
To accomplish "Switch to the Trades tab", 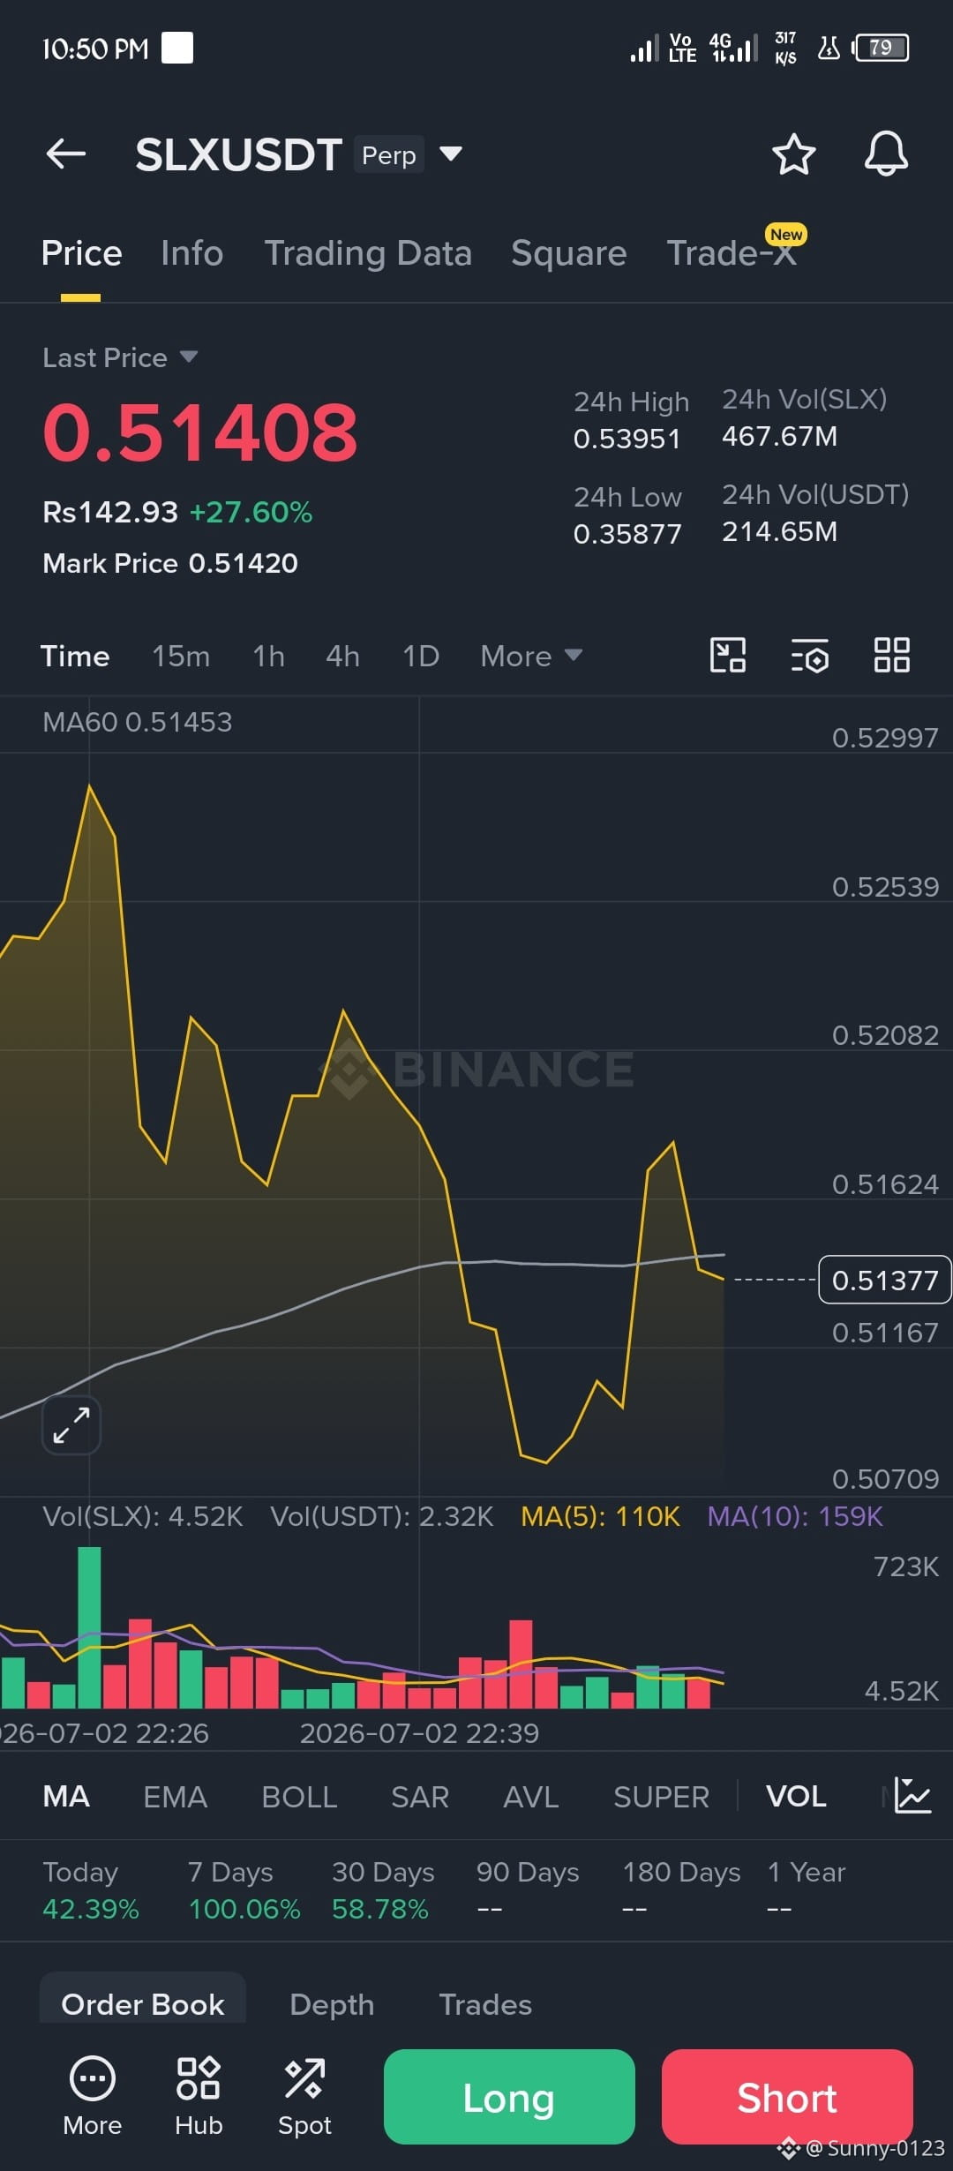I will click(x=485, y=2004).
